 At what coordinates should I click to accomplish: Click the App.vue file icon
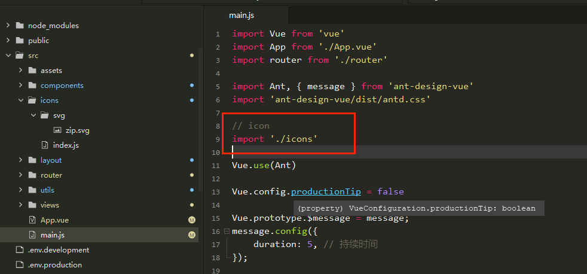32,220
